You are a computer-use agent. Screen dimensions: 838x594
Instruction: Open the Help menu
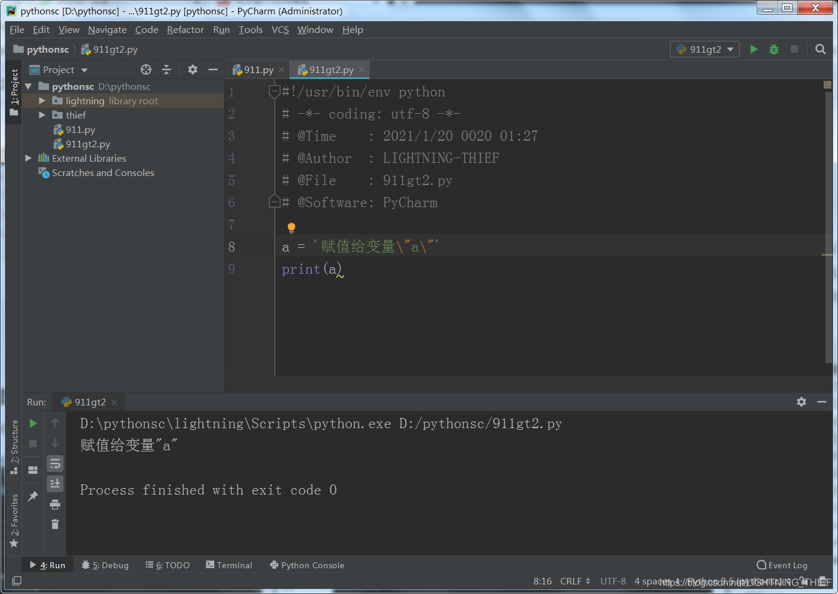353,29
